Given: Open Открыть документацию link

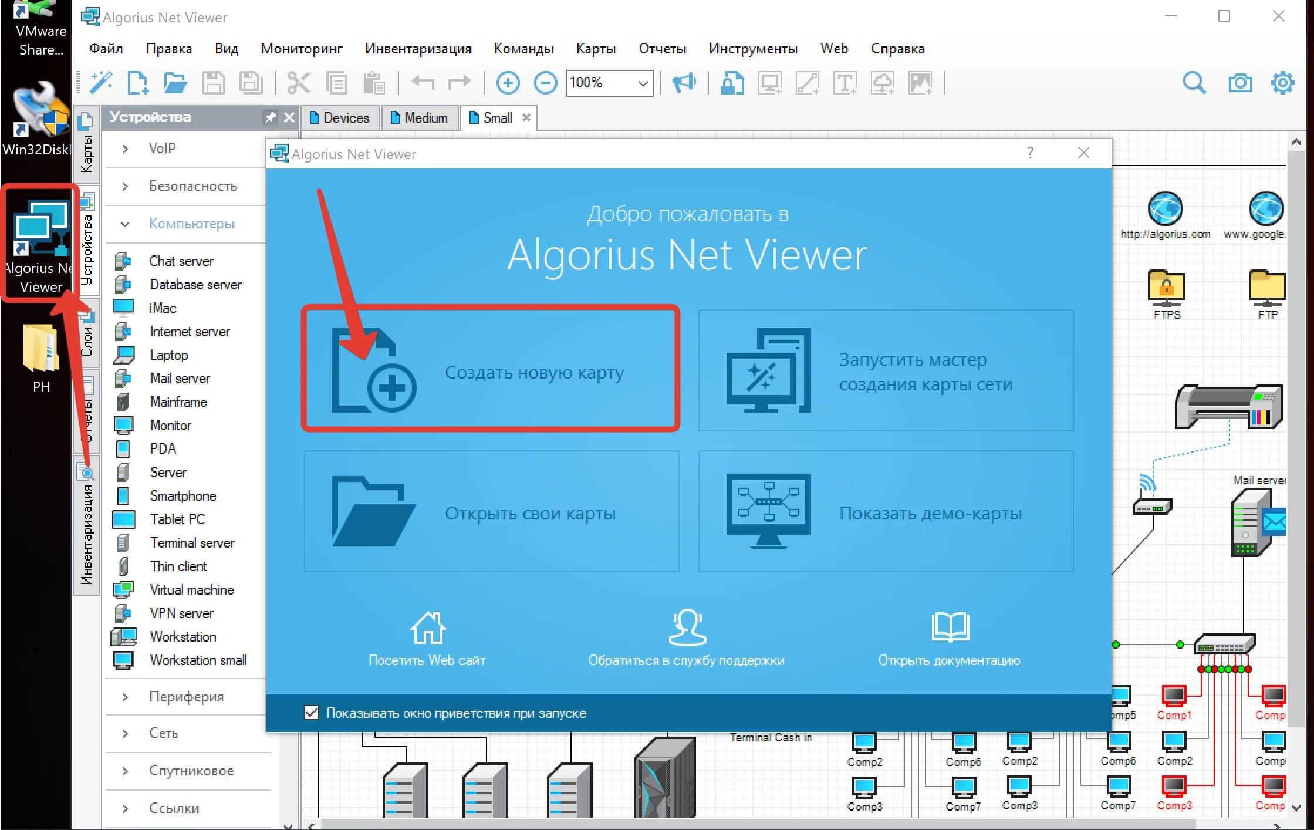Looking at the screenshot, I should (x=949, y=639).
